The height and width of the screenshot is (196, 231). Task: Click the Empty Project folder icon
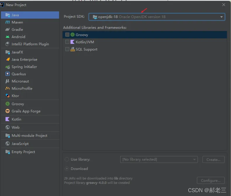[x=8, y=152]
